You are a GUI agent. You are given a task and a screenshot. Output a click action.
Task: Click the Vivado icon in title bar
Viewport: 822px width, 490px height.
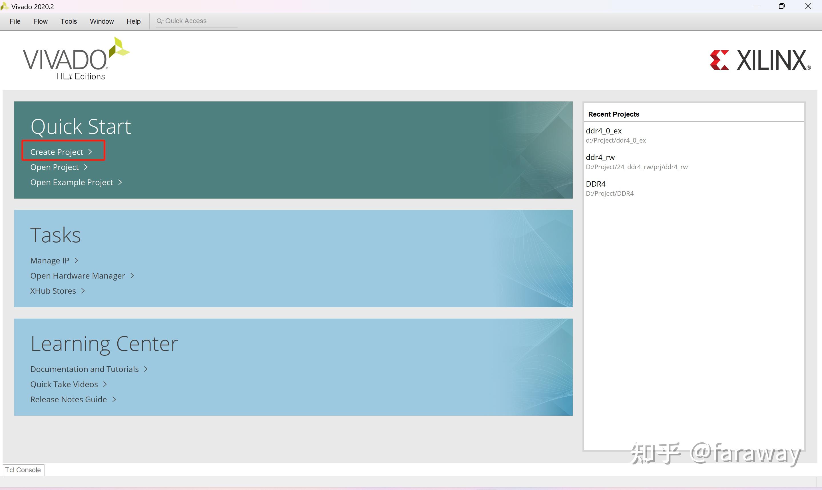tap(4, 6)
